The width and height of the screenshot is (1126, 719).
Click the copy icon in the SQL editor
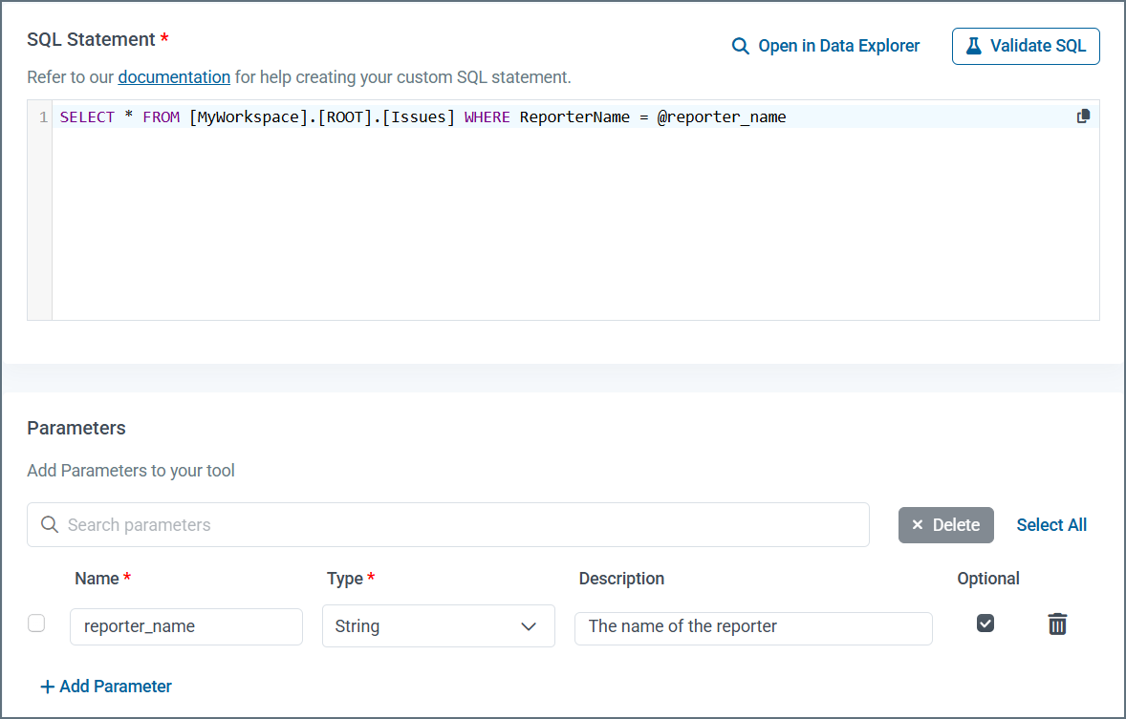(x=1083, y=115)
